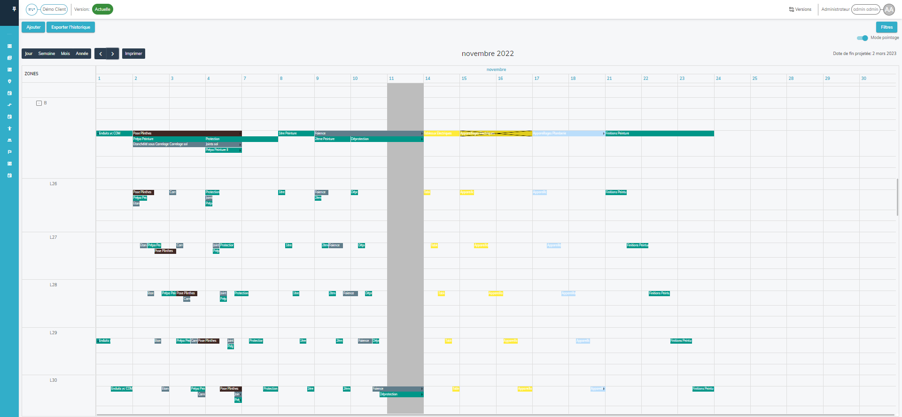Click Exporter l'historique button
Screen dimensions: 902x417
[x=70, y=27]
